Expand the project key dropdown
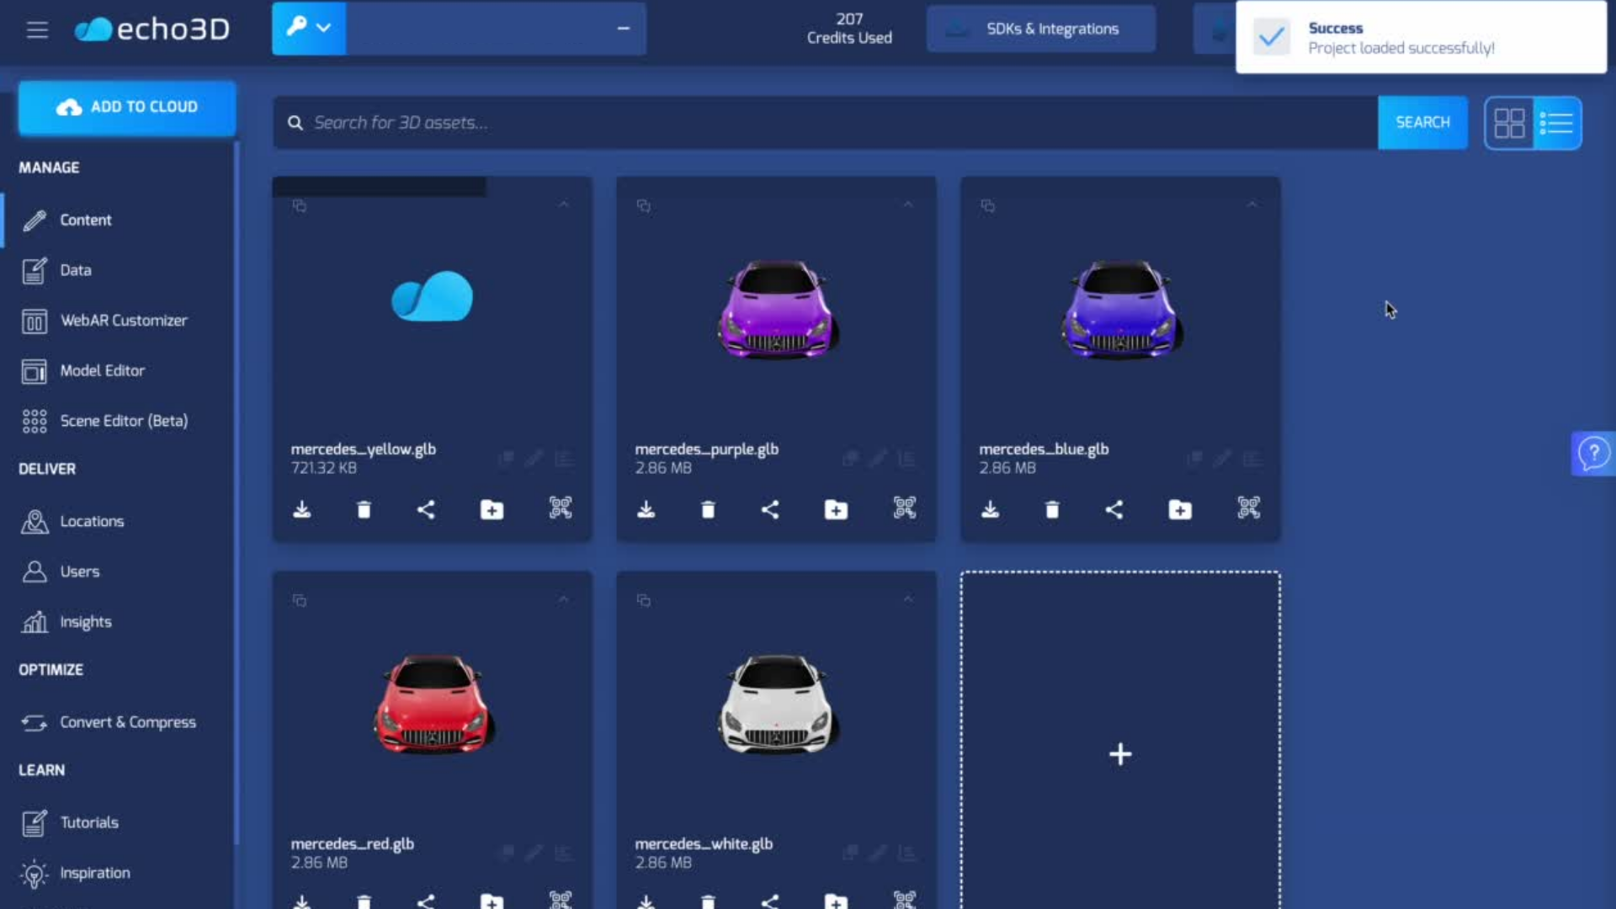Image resolution: width=1616 pixels, height=909 pixels. [322, 28]
